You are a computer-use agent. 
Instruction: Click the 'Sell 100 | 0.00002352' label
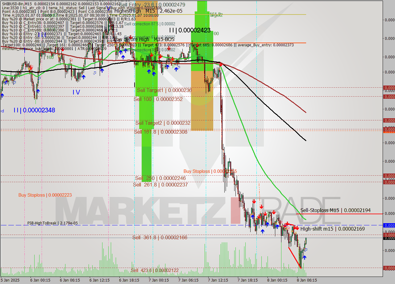tap(158, 99)
